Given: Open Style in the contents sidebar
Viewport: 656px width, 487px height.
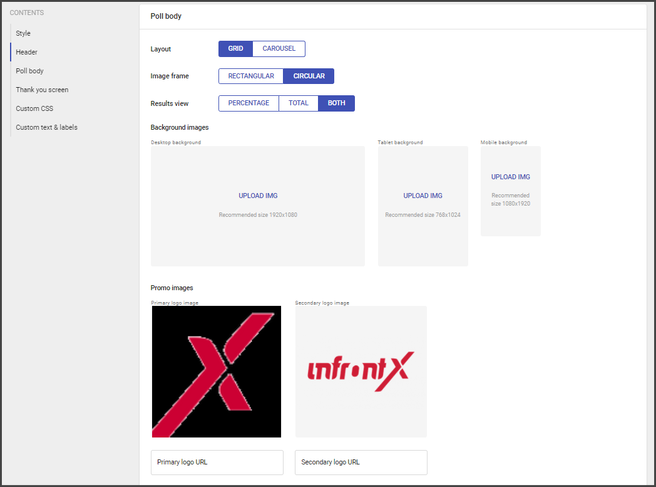Looking at the screenshot, I should [x=23, y=33].
